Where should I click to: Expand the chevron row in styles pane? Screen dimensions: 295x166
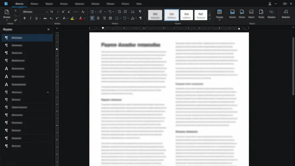pyautogui.click(x=48, y=92)
